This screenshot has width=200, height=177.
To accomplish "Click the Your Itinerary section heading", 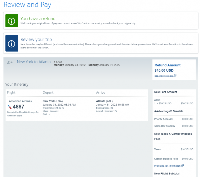I will (x=17, y=84).
